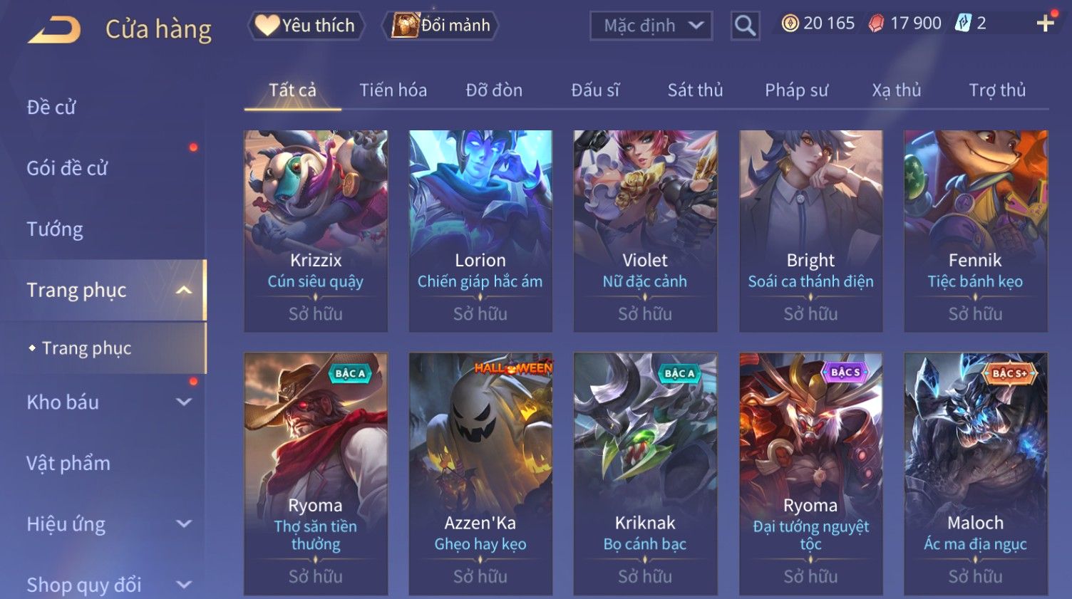Switch to the Sát thủ tab
This screenshot has height=599, width=1072.
[x=695, y=90]
